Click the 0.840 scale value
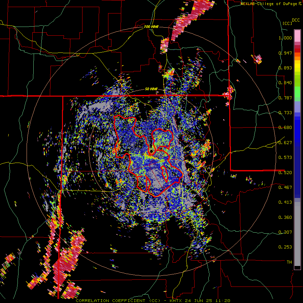The width and height of the screenshot is (303, 303). pos(285,83)
